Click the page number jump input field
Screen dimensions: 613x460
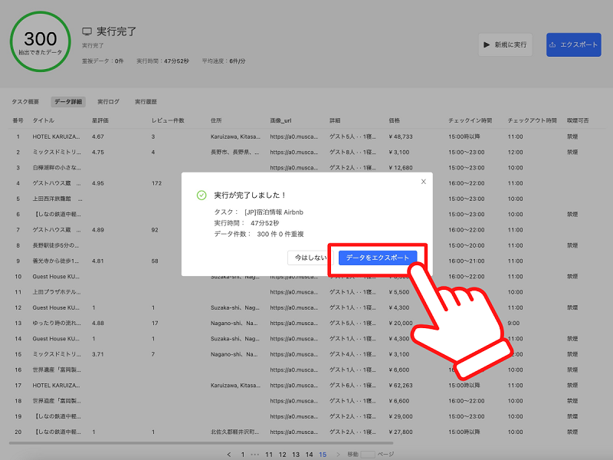click(x=369, y=454)
